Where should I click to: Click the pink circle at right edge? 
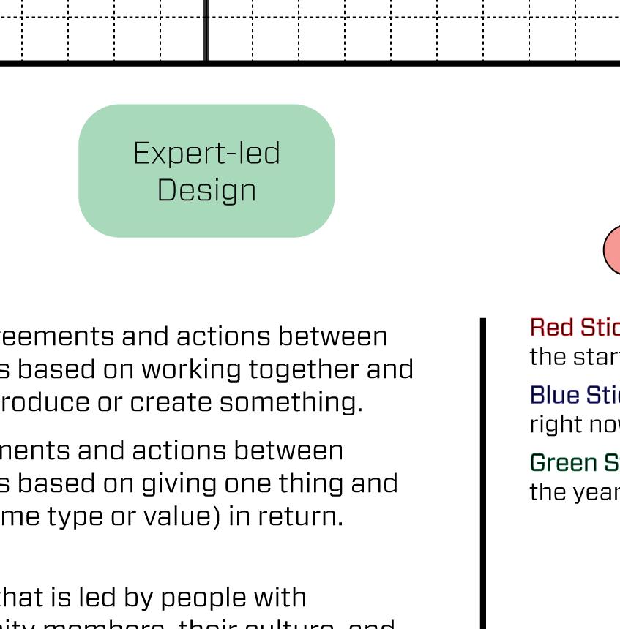pyautogui.click(x=613, y=250)
